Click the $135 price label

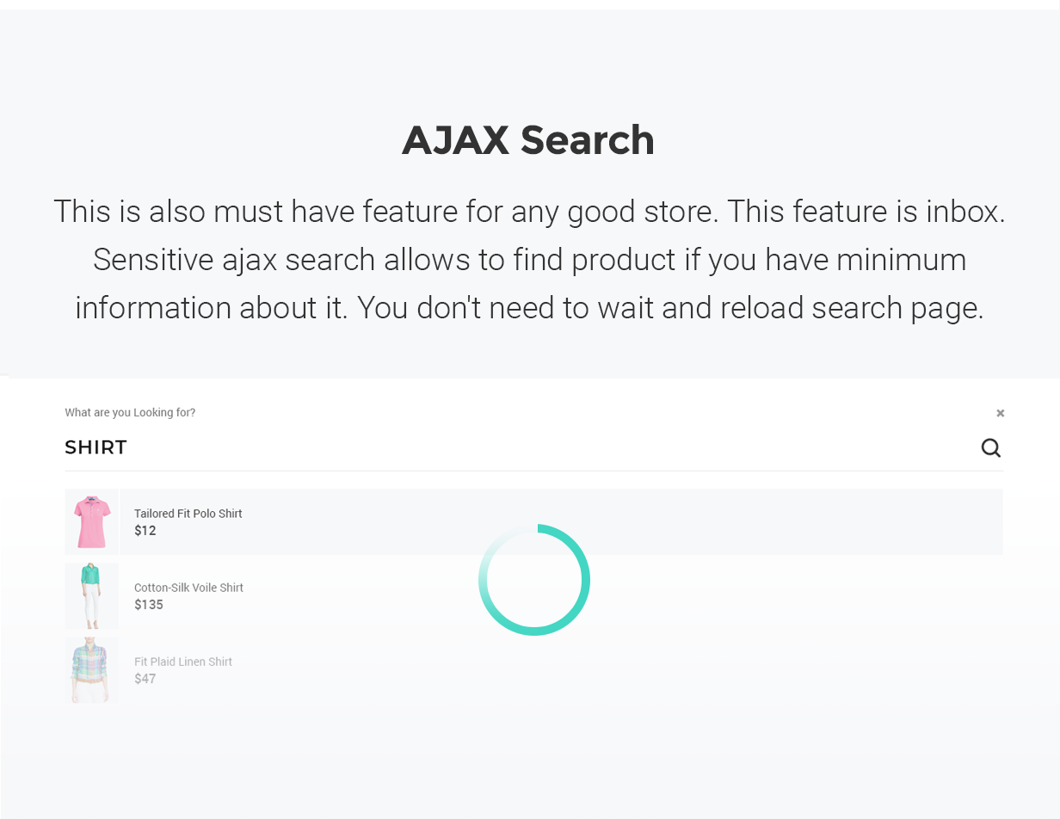tap(149, 605)
